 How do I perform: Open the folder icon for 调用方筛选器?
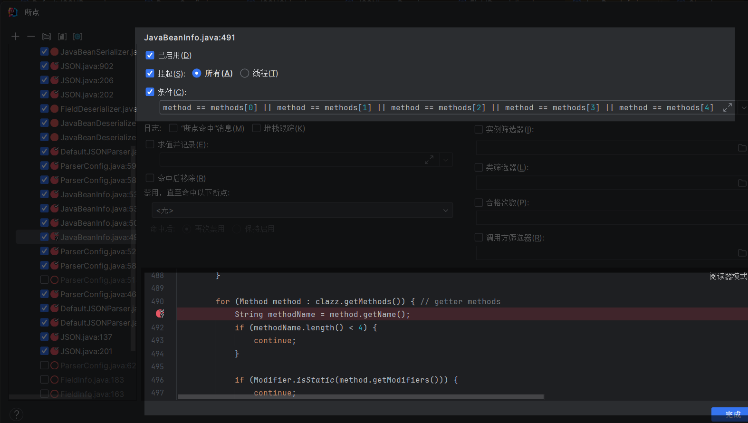742,253
